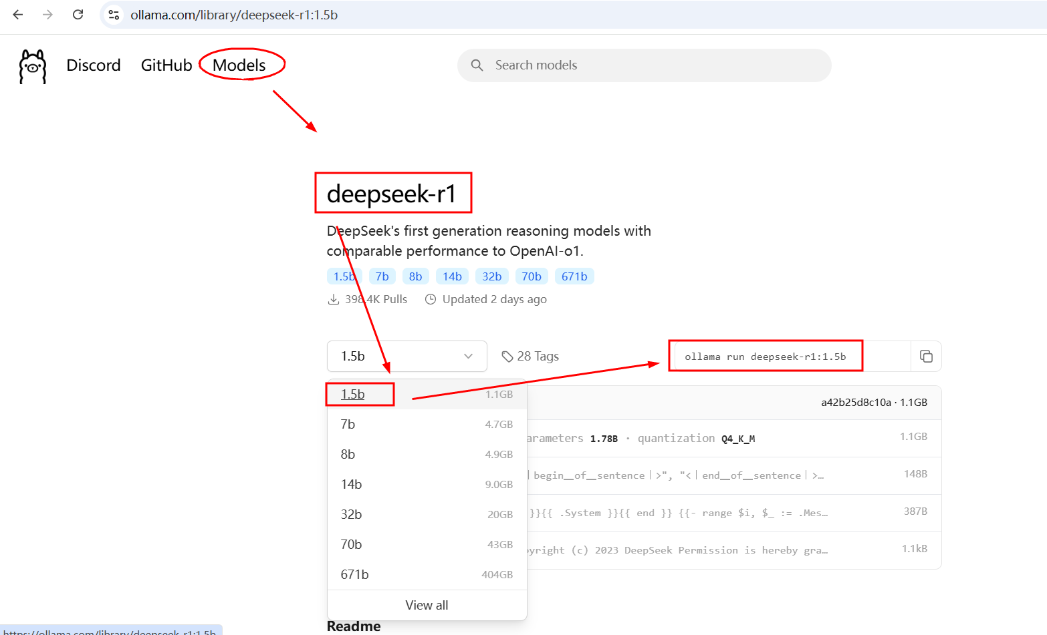Click the address bar URL
The width and height of the screenshot is (1047, 635).
click(234, 15)
